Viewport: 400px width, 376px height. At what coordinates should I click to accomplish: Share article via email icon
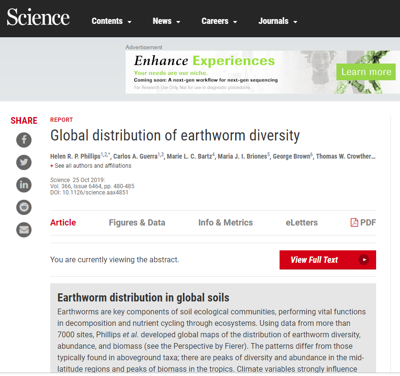pyautogui.click(x=24, y=230)
